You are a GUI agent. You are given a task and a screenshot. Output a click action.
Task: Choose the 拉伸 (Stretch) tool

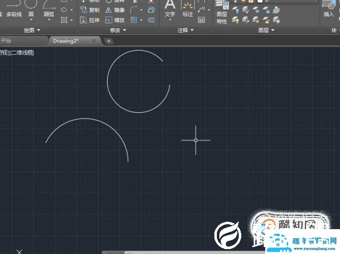(x=90, y=20)
